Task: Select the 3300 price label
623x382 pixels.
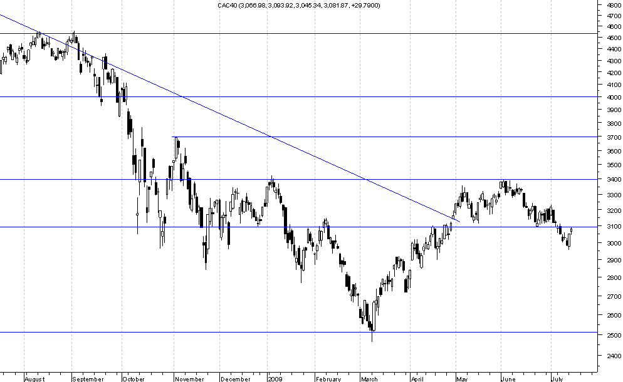Action: click(x=614, y=195)
